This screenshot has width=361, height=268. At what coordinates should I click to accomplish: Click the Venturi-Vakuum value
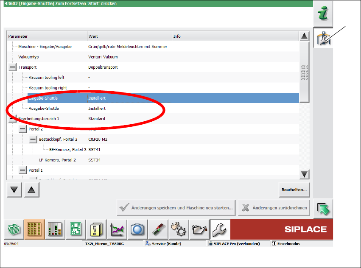(103, 57)
